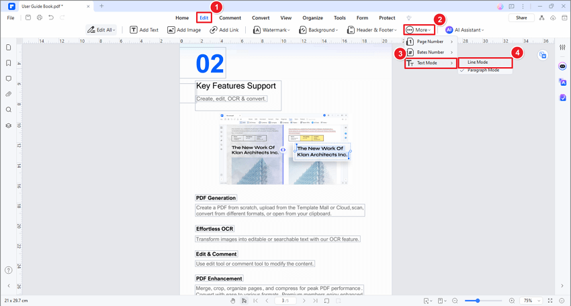571x306 pixels.
Task: Go to the last page
Action: pos(315,301)
